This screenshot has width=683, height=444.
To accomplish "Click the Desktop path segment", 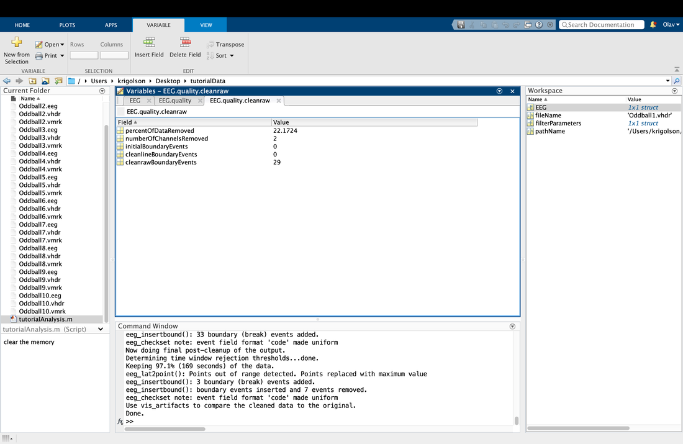I will 168,81.
